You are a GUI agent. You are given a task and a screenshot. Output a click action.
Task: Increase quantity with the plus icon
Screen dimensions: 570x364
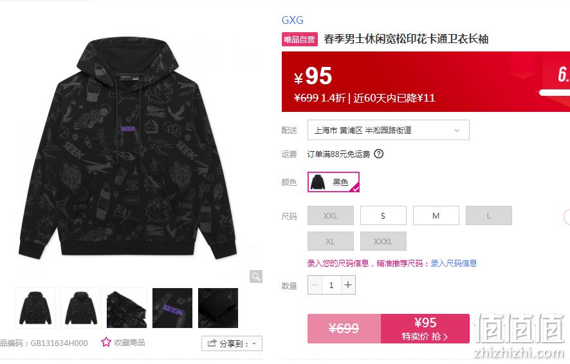(348, 285)
